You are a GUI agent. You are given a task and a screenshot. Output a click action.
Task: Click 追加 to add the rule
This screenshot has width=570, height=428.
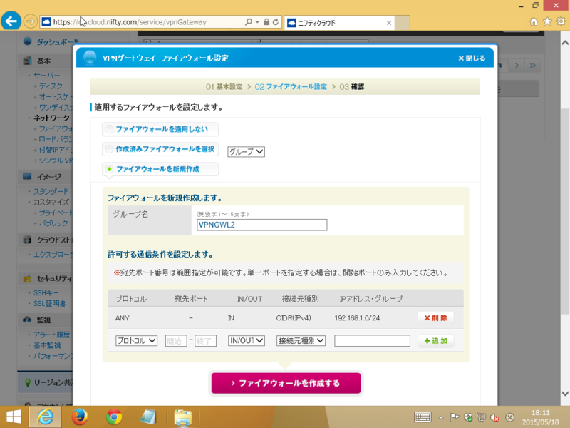click(x=435, y=341)
